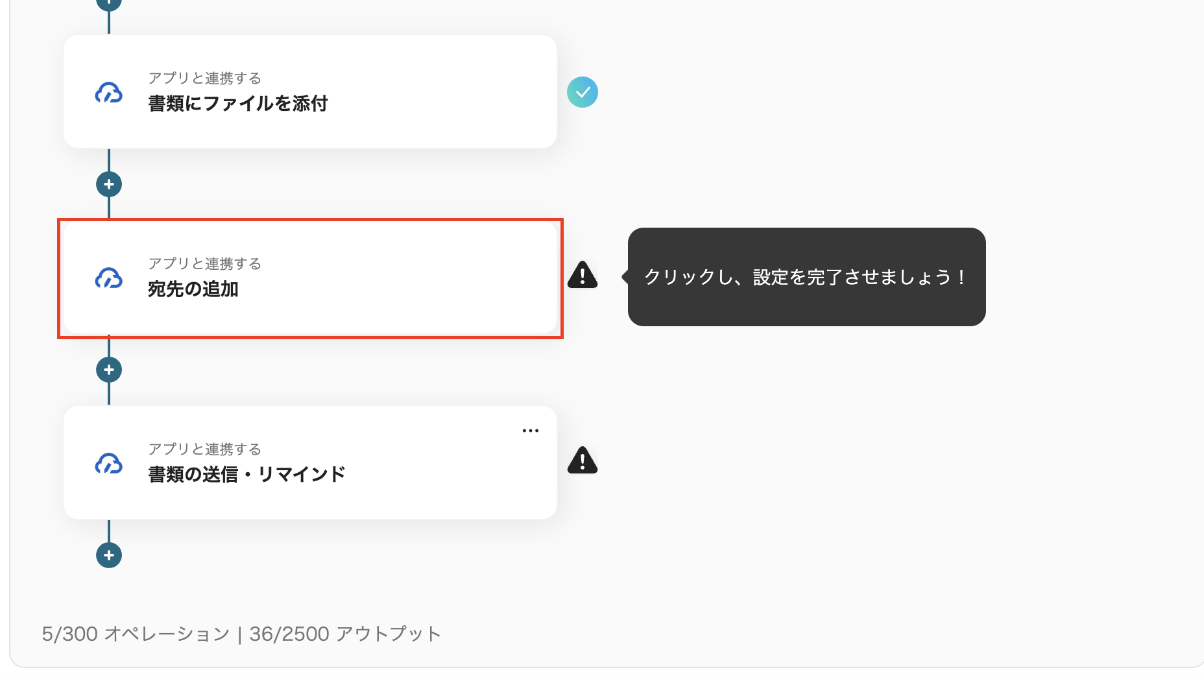Click the warning icon beside 書類の送信・リマインド

coord(582,461)
